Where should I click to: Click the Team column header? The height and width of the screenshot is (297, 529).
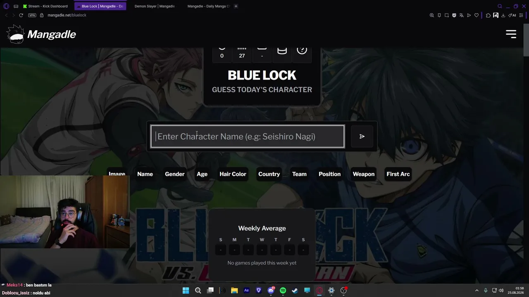tap(299, 174)
